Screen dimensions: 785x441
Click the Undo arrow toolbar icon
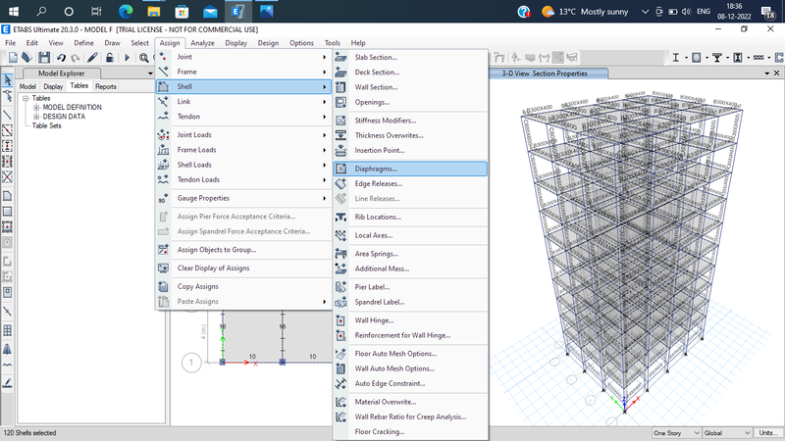[61, 58]
